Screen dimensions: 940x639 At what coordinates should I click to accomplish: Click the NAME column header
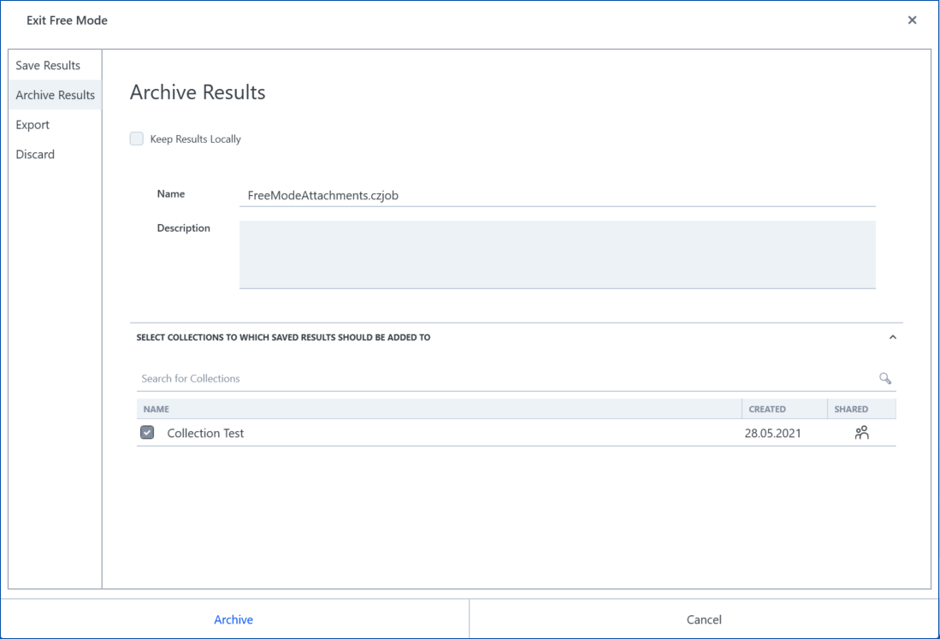(157, 409)
